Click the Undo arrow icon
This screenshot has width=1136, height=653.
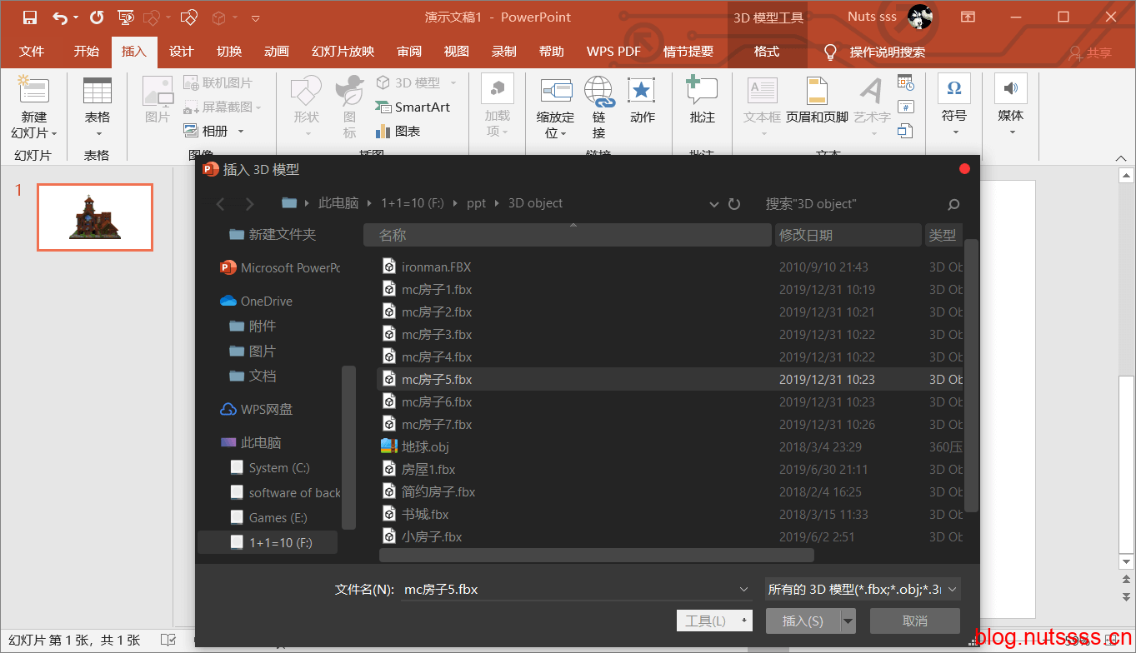coord(60,17)
